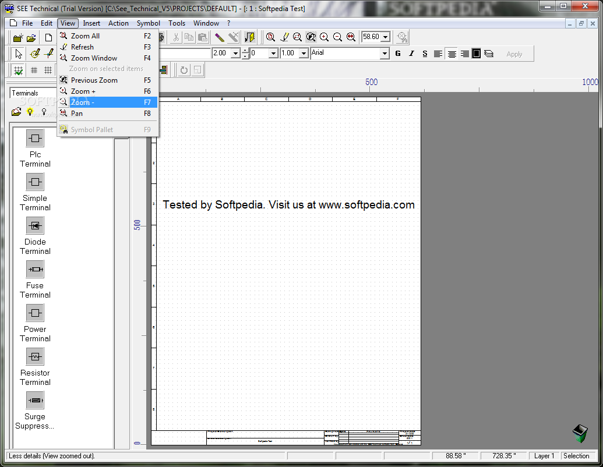Click the Zoom in plus magnifier icon
The width and height of the screenshot is (603, 467).
click(x=324, y=37)
